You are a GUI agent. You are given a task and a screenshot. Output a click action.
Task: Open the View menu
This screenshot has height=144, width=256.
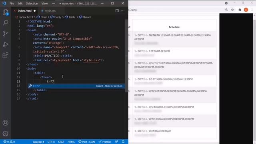(44, 4)
